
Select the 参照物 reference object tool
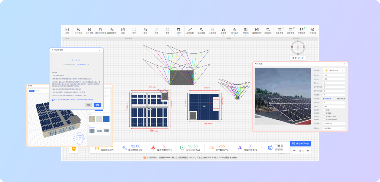(246, 31)
